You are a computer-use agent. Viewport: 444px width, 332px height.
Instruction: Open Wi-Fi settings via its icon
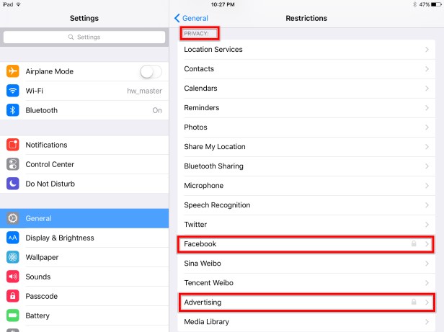click(13, 91)
